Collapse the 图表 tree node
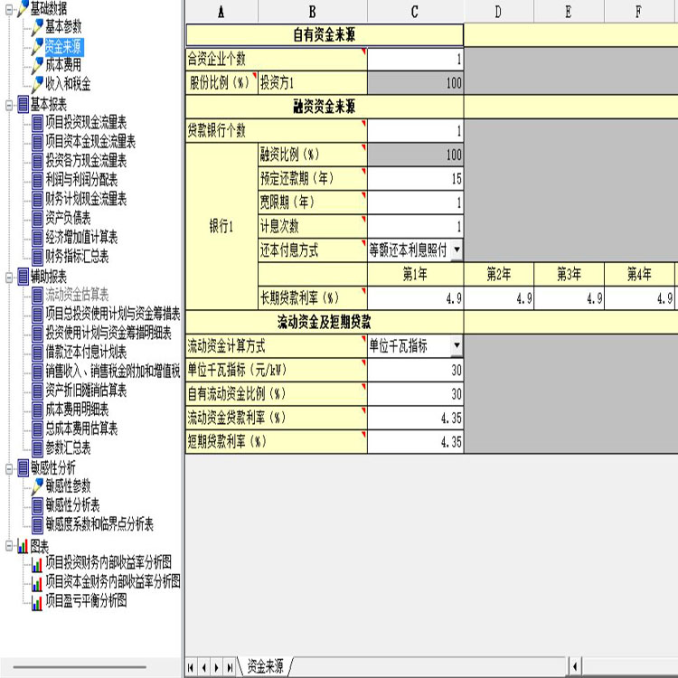The height and width of the screenshot is (678, 678). pyautogui.click(x=9, y=546)
